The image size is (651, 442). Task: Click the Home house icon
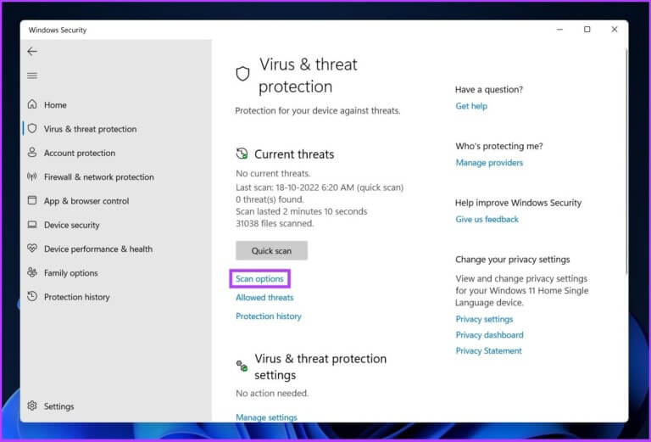point(32,104)
